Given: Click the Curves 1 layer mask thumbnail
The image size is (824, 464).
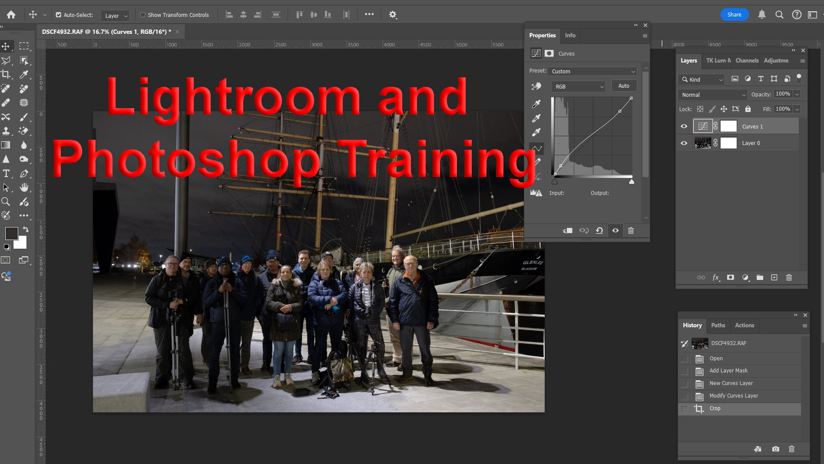Looking at the screenshot, I should pos(728,126).
